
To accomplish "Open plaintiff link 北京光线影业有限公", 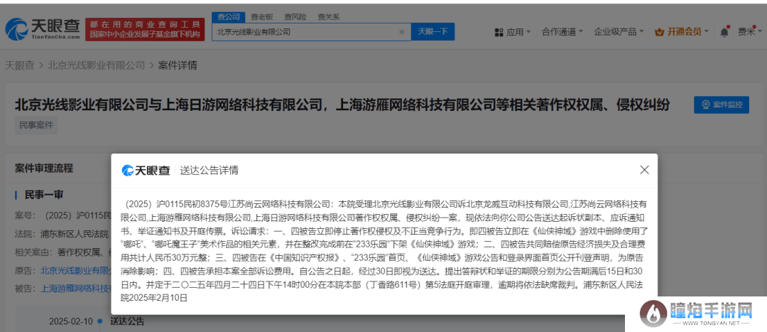I will pos(75,270).
